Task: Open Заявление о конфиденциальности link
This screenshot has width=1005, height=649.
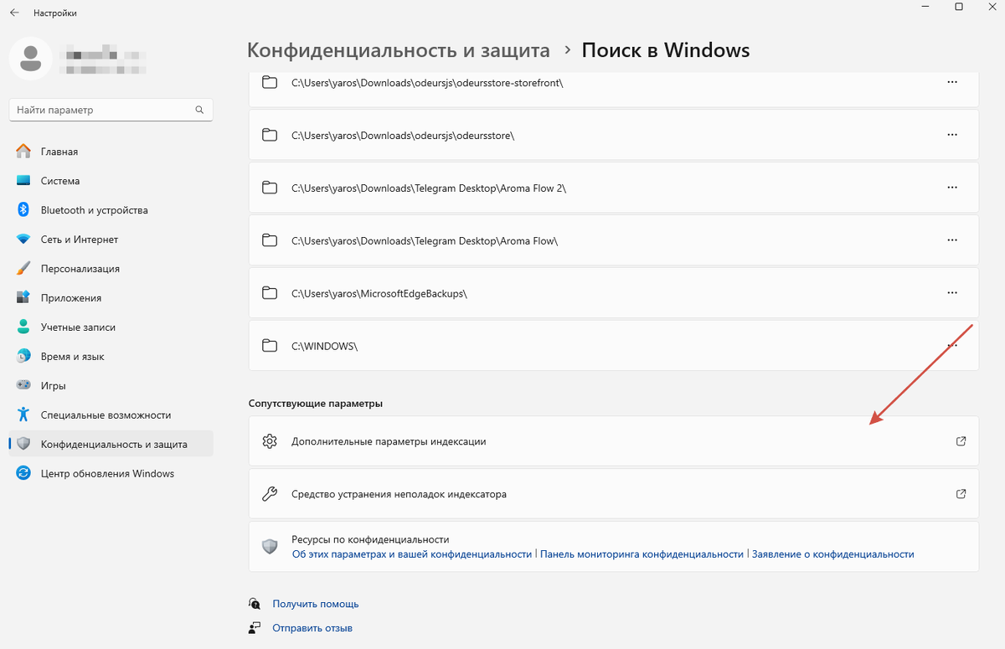Action: point(833,554)
